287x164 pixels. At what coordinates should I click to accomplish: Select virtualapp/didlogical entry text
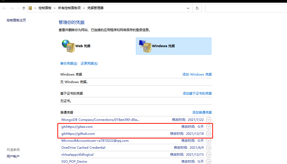tap(77, 154)
